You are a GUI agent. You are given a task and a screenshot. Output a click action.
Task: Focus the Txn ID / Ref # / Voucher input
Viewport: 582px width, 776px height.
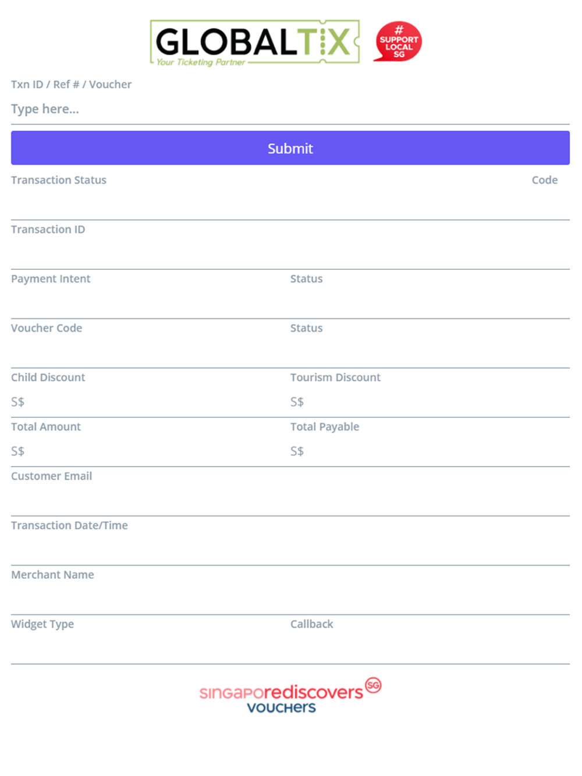[x=290, y=109]
